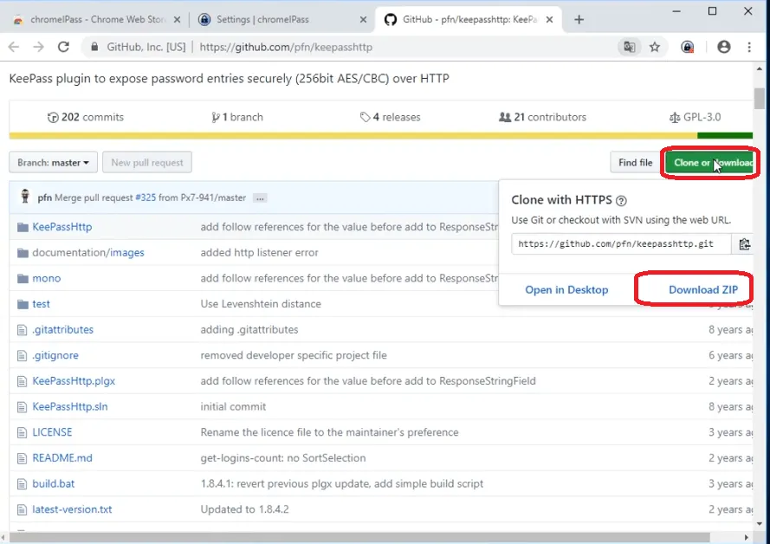Click the clone URL text field
The width and height of the screenshot is (770, 544).
621,244
